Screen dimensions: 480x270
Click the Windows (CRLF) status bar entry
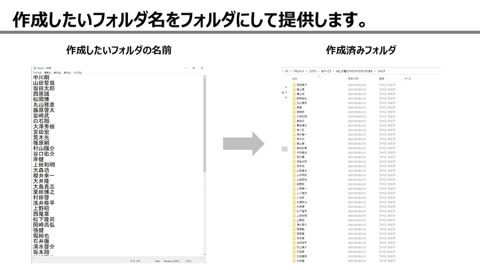172,261
